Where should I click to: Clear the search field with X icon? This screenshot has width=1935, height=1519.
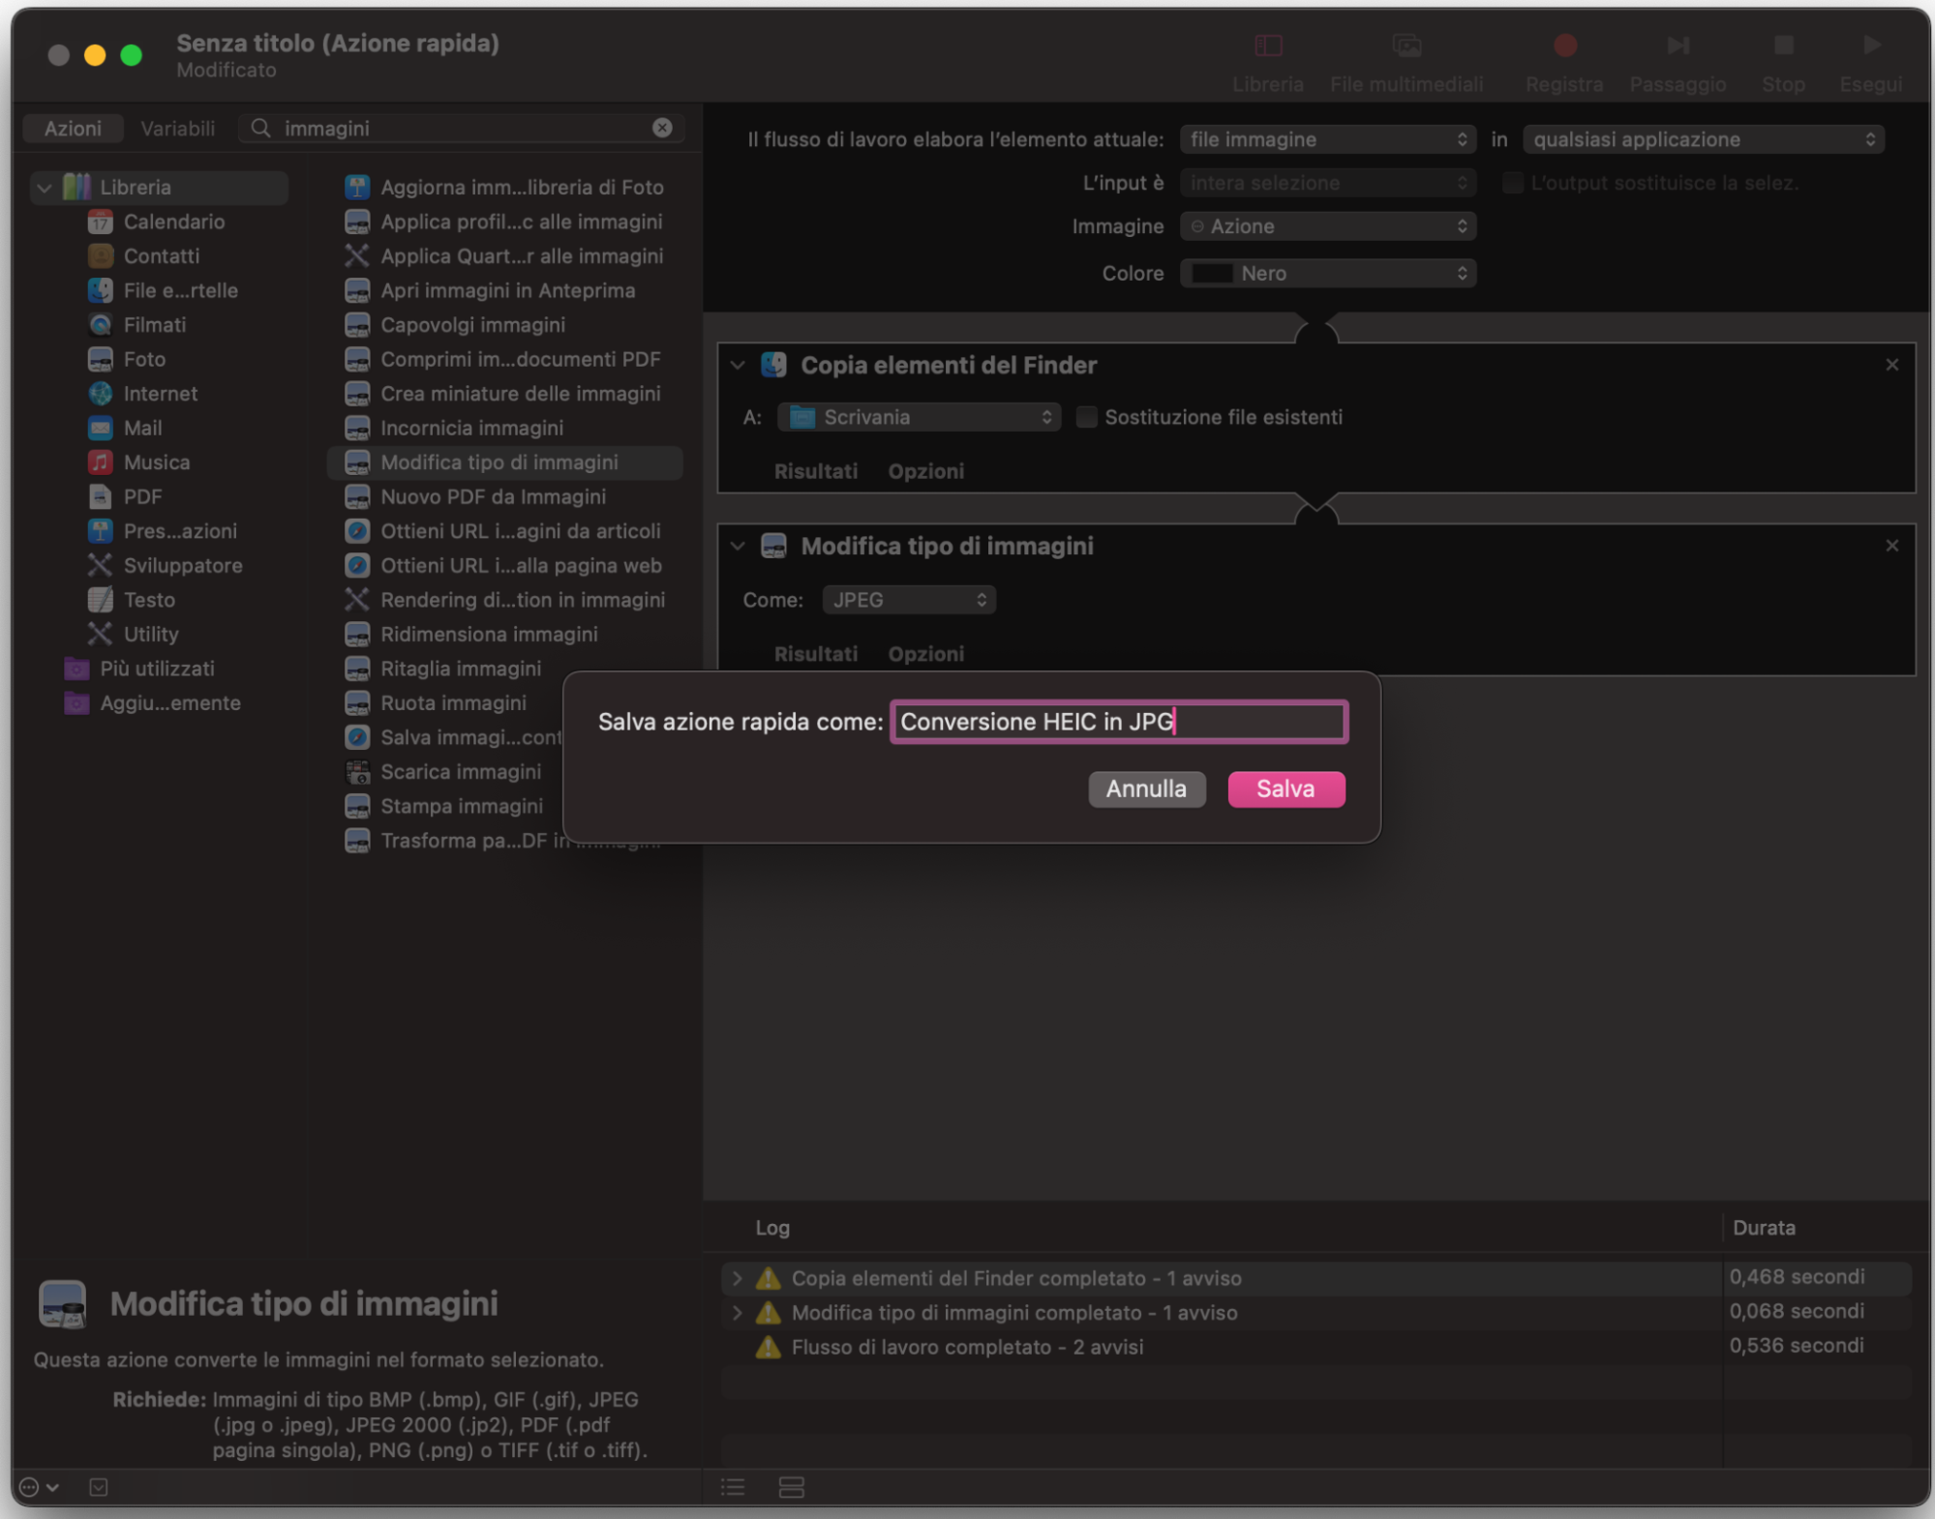[x=662, y=128]
